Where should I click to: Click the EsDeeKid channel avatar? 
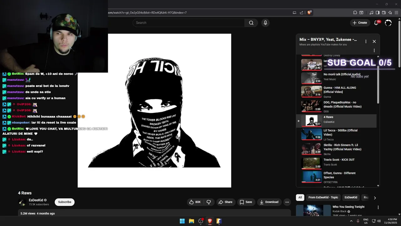[22, 202]
